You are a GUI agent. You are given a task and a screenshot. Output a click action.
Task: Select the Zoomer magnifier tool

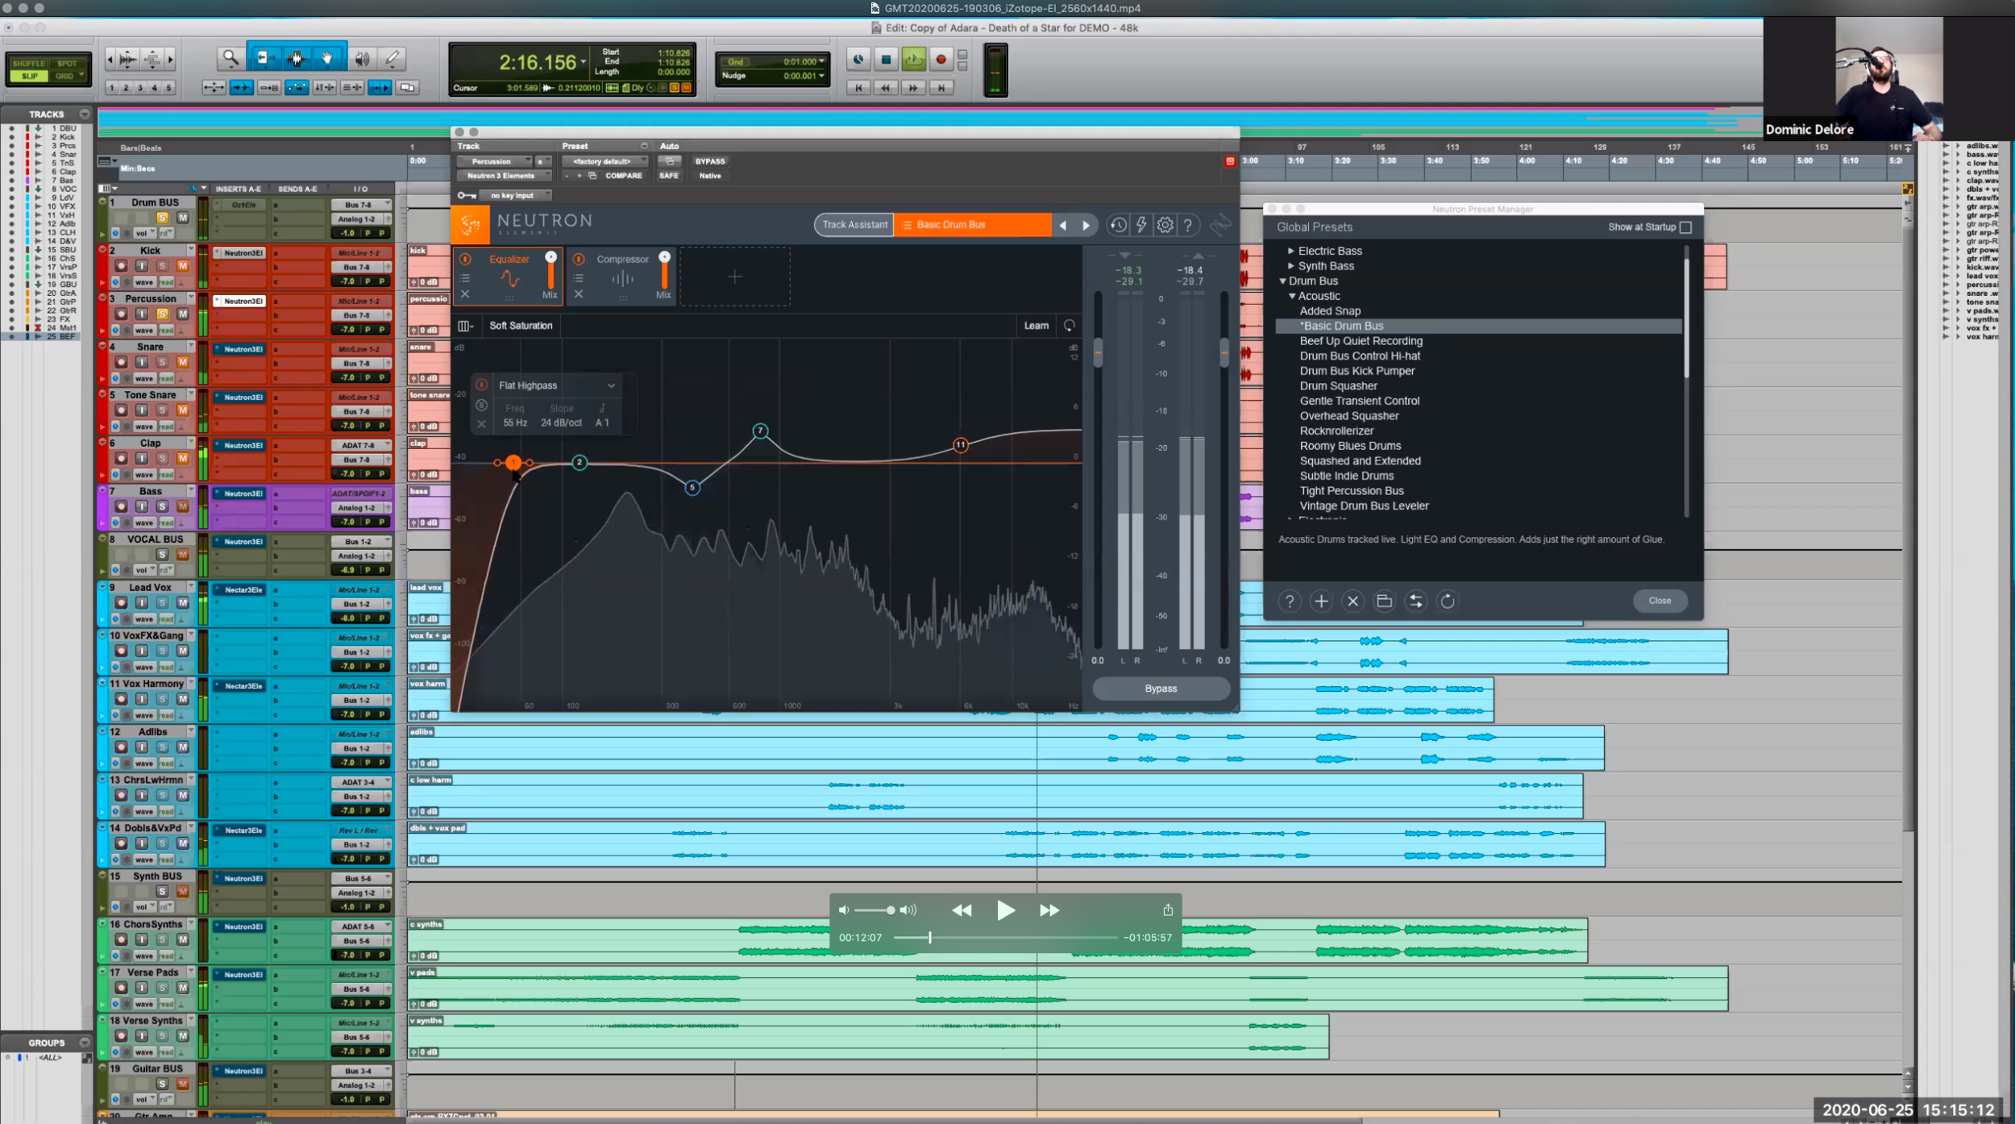tap(231, 58)
